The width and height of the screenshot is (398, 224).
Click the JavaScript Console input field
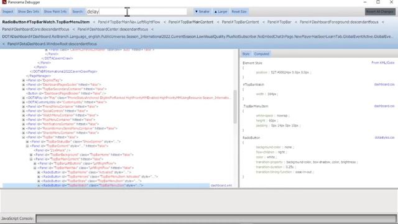pyautogui.click(x=216, y=218)
